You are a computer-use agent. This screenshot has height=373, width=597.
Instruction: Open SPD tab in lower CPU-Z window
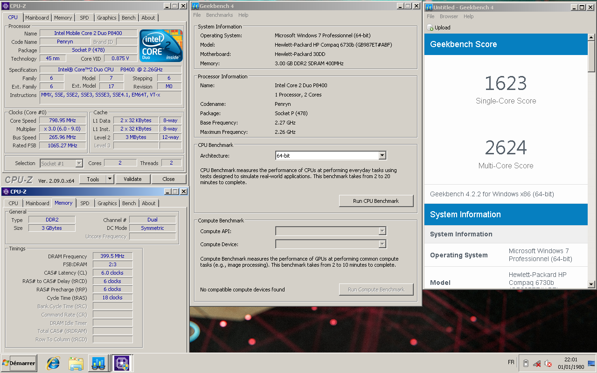pyautogui.click(x=85, y=203)
